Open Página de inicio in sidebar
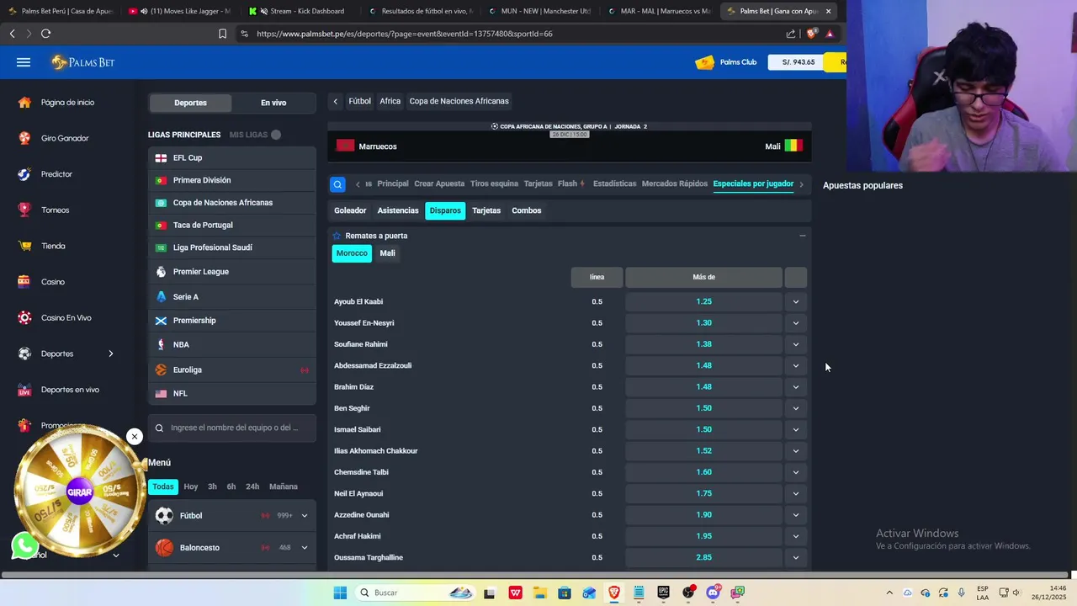The height and width of the screenshot is (606, 1077). [67, 103]
